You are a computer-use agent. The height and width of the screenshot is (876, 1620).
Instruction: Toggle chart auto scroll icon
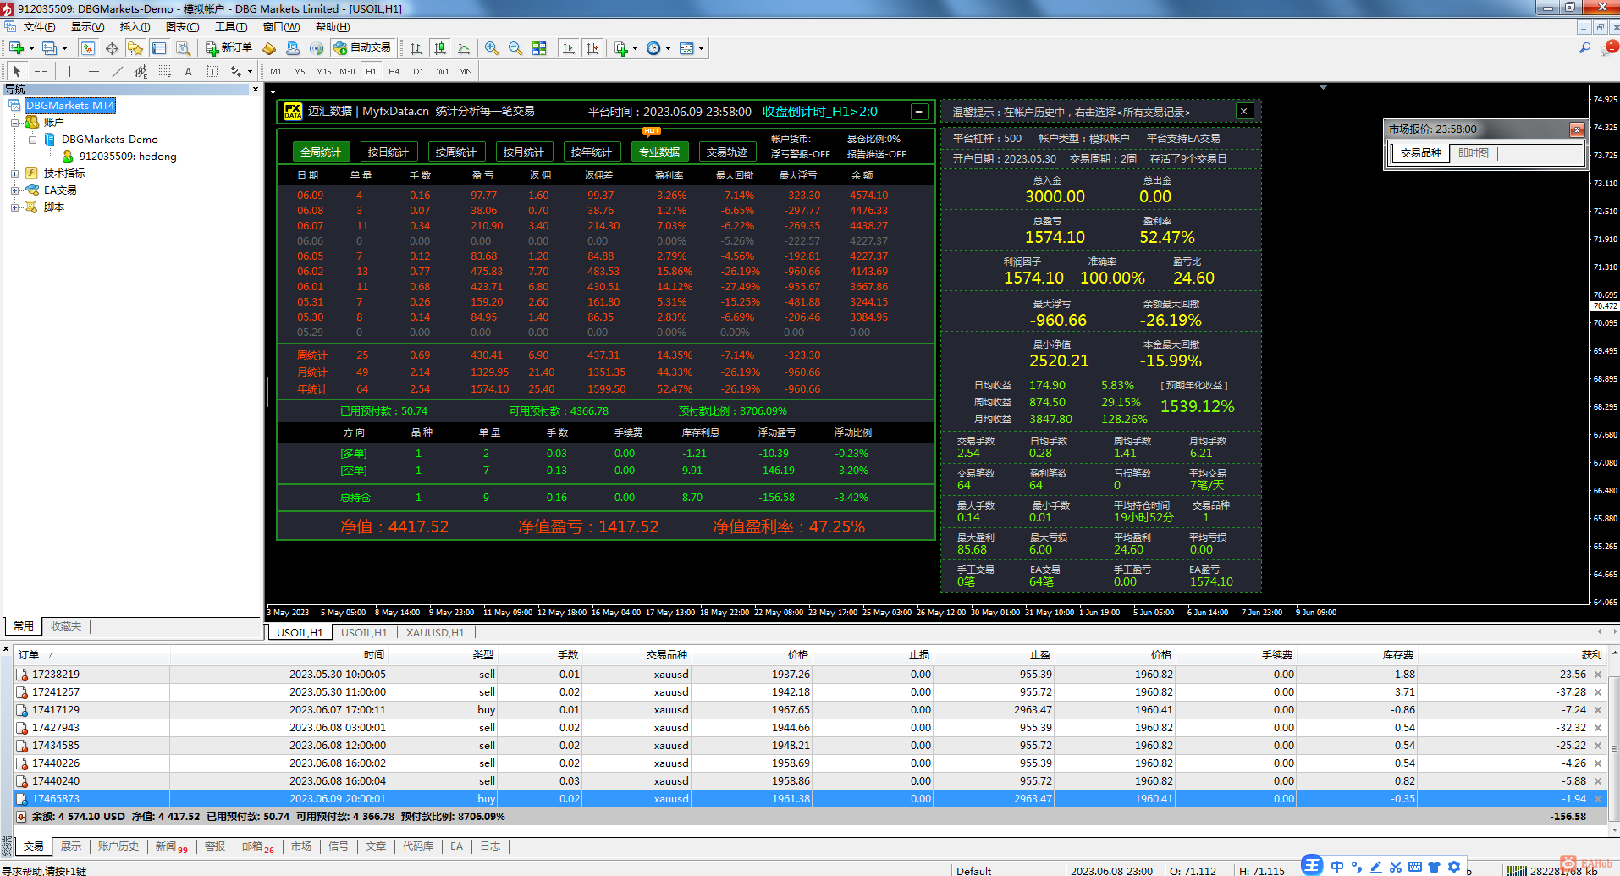pyautogui.click(x=569, y=48)
